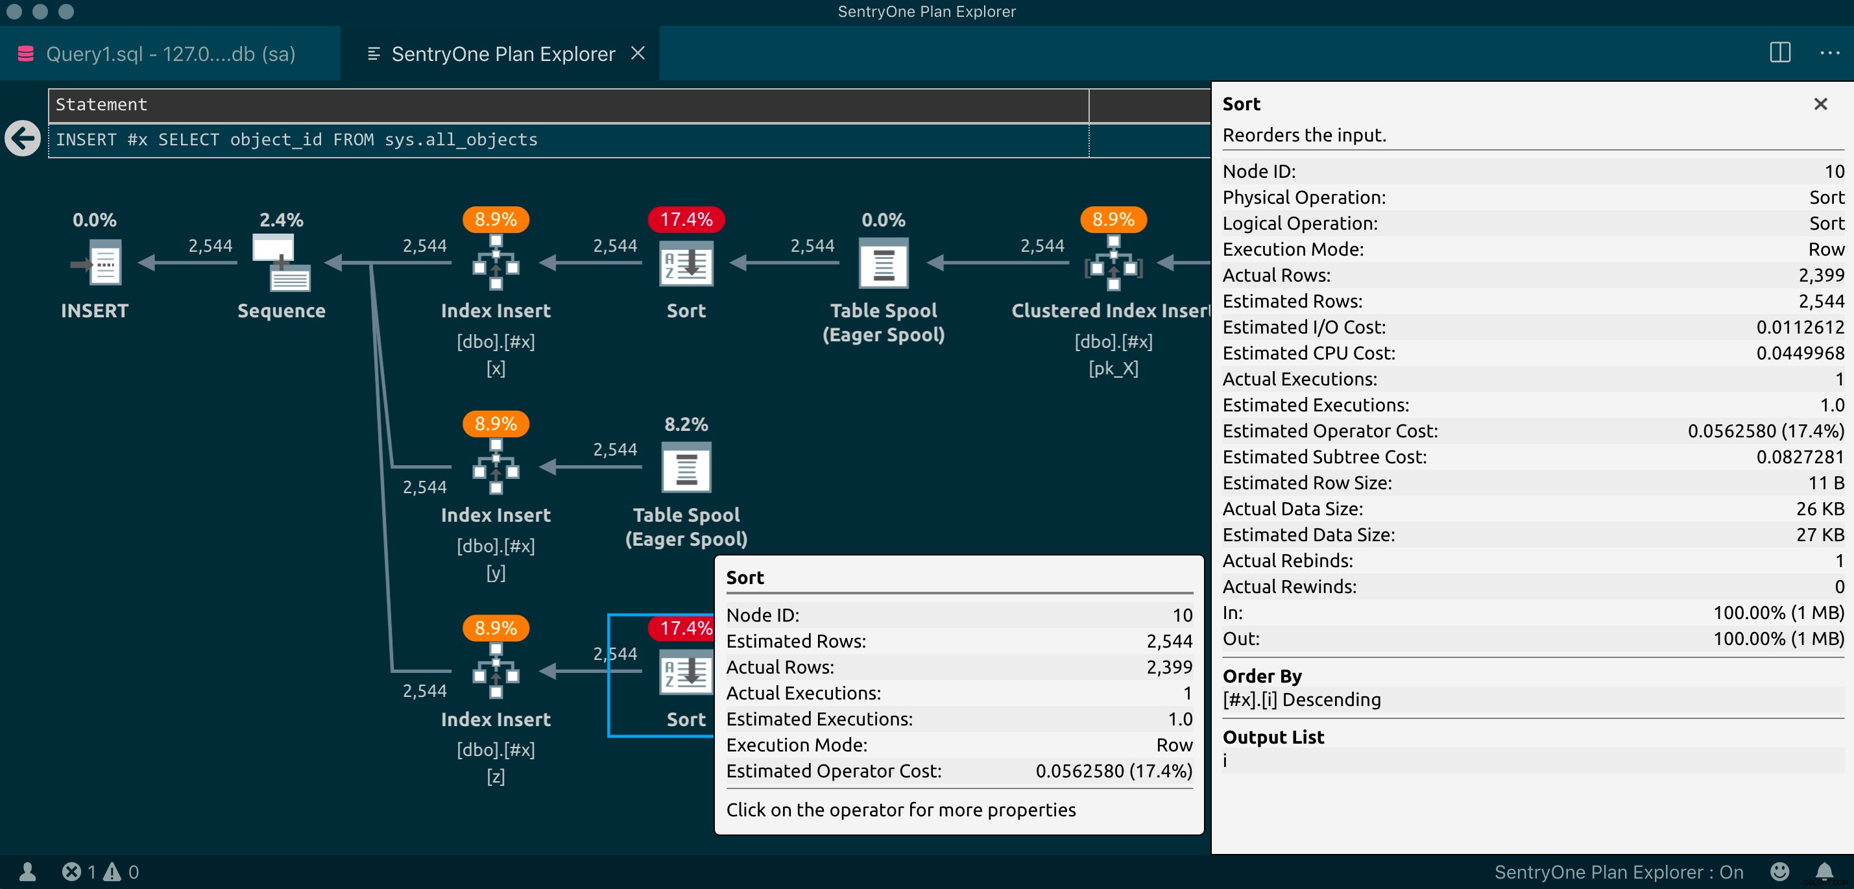Viewport: 1854px width, 889px height.
Task: Select the top Sort operator icon
Action: point(686,263)
